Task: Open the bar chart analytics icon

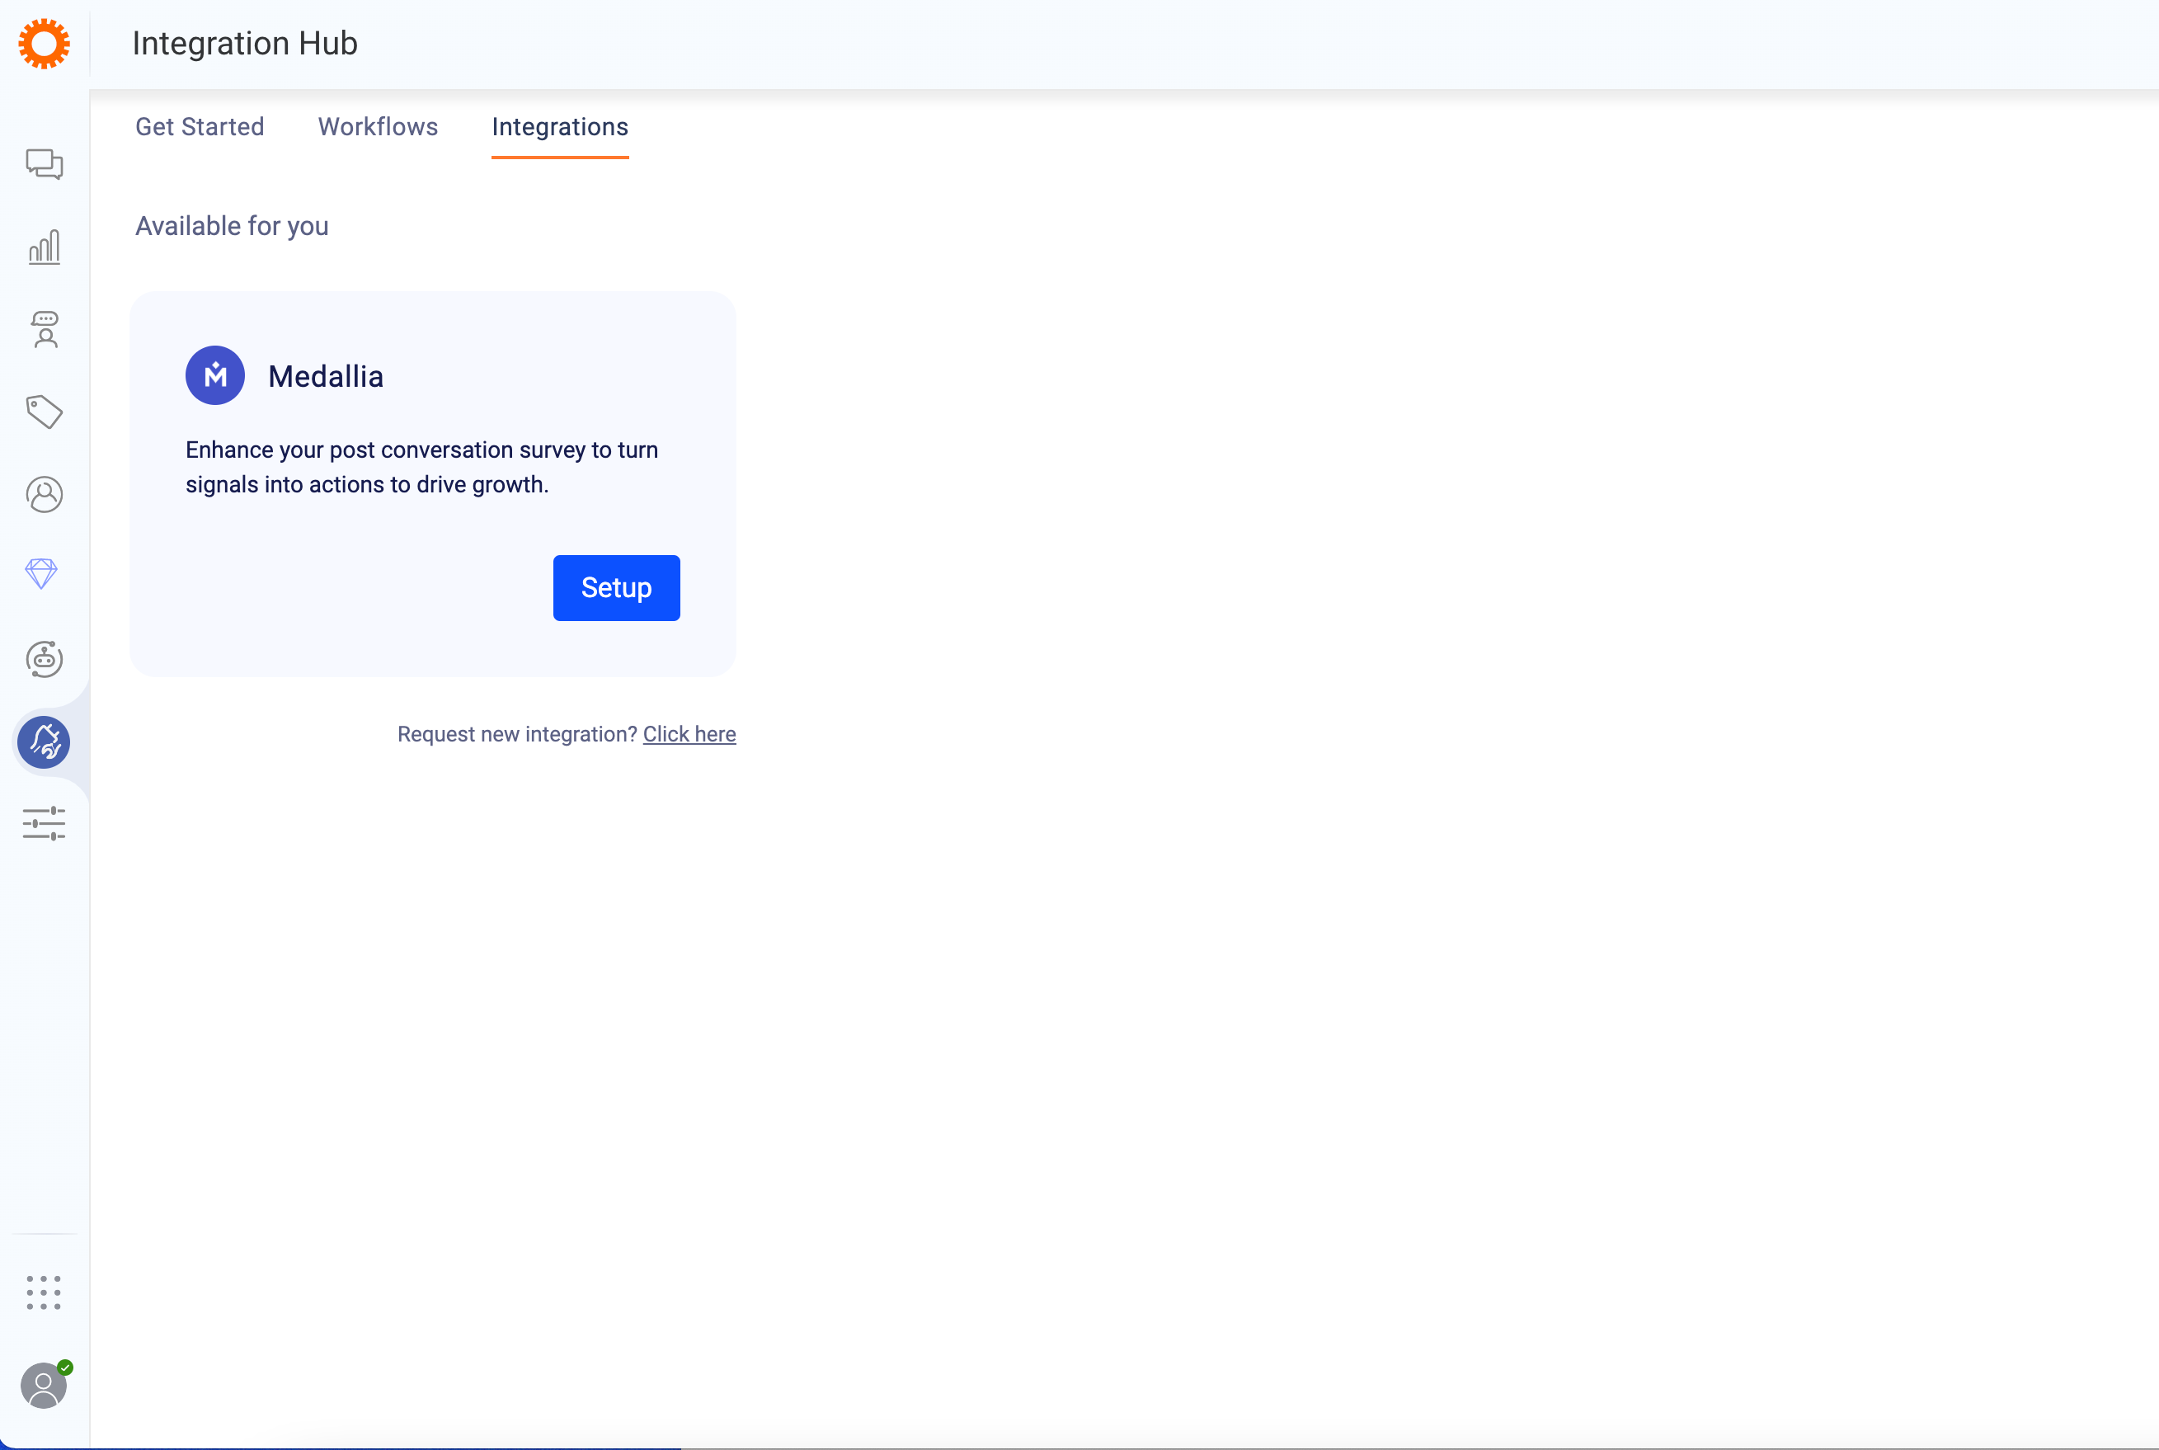Action: click(44, 247)
